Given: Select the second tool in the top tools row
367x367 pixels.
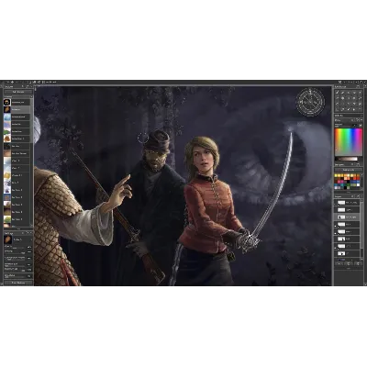Looking at the screenshot, I should tap(343, 93).
